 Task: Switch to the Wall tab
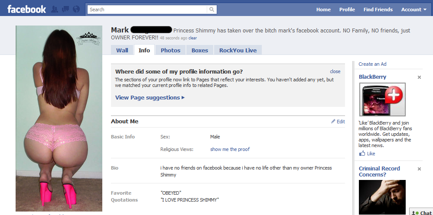pyautogui.click(x=122, y=50)
